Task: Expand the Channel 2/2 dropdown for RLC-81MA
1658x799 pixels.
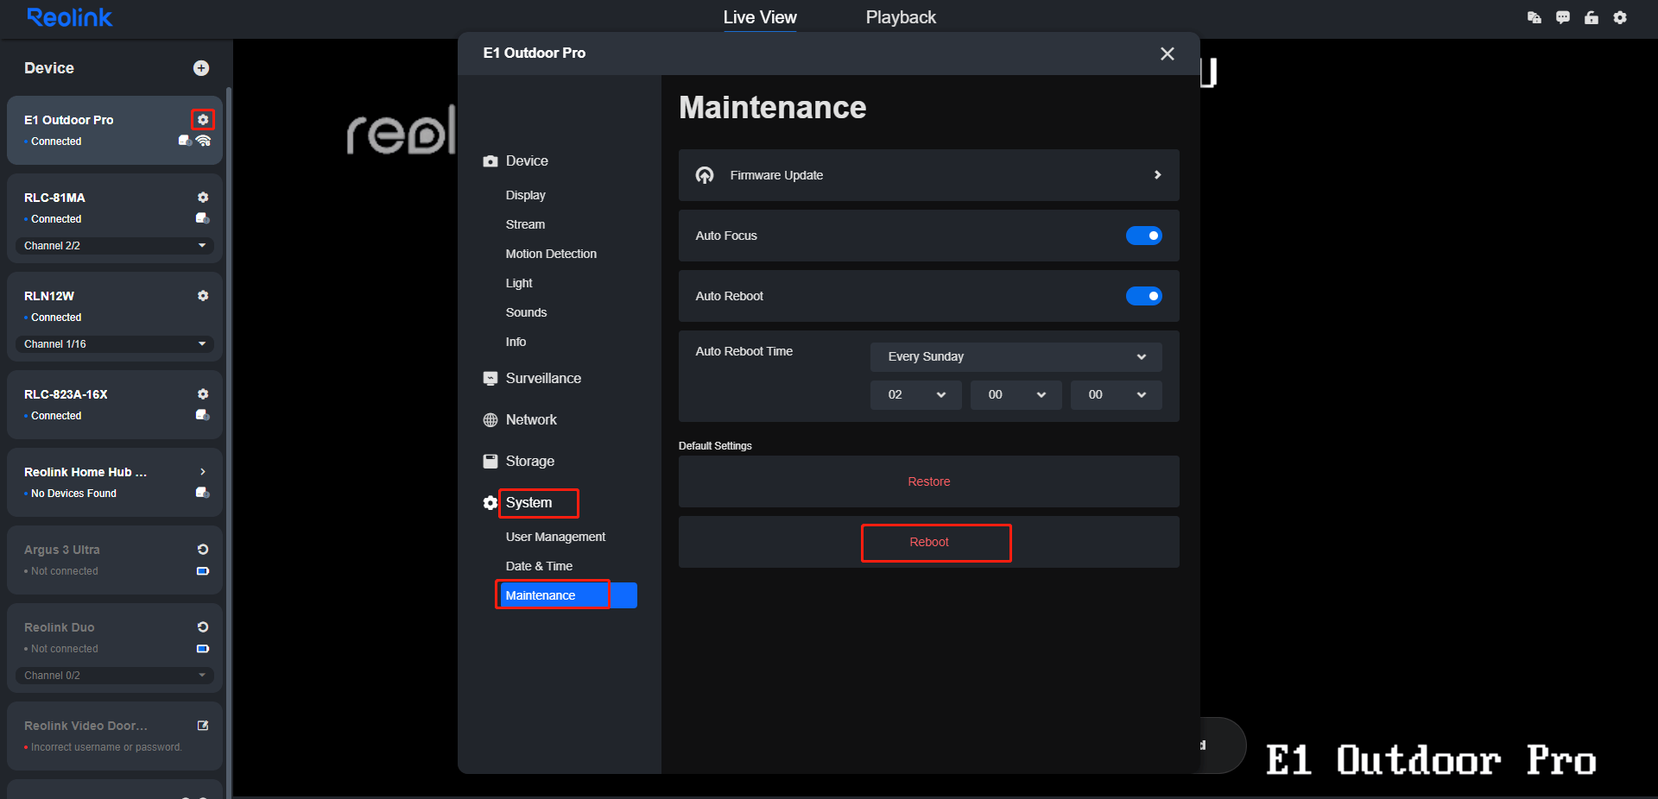Action: (115, 246)
